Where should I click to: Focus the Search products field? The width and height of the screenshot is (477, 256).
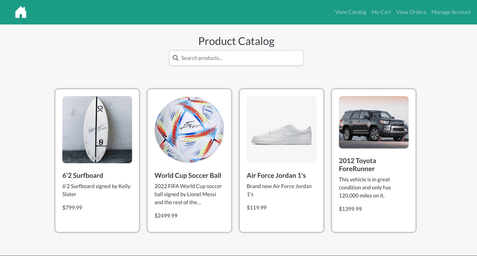[x=236, y=58]
